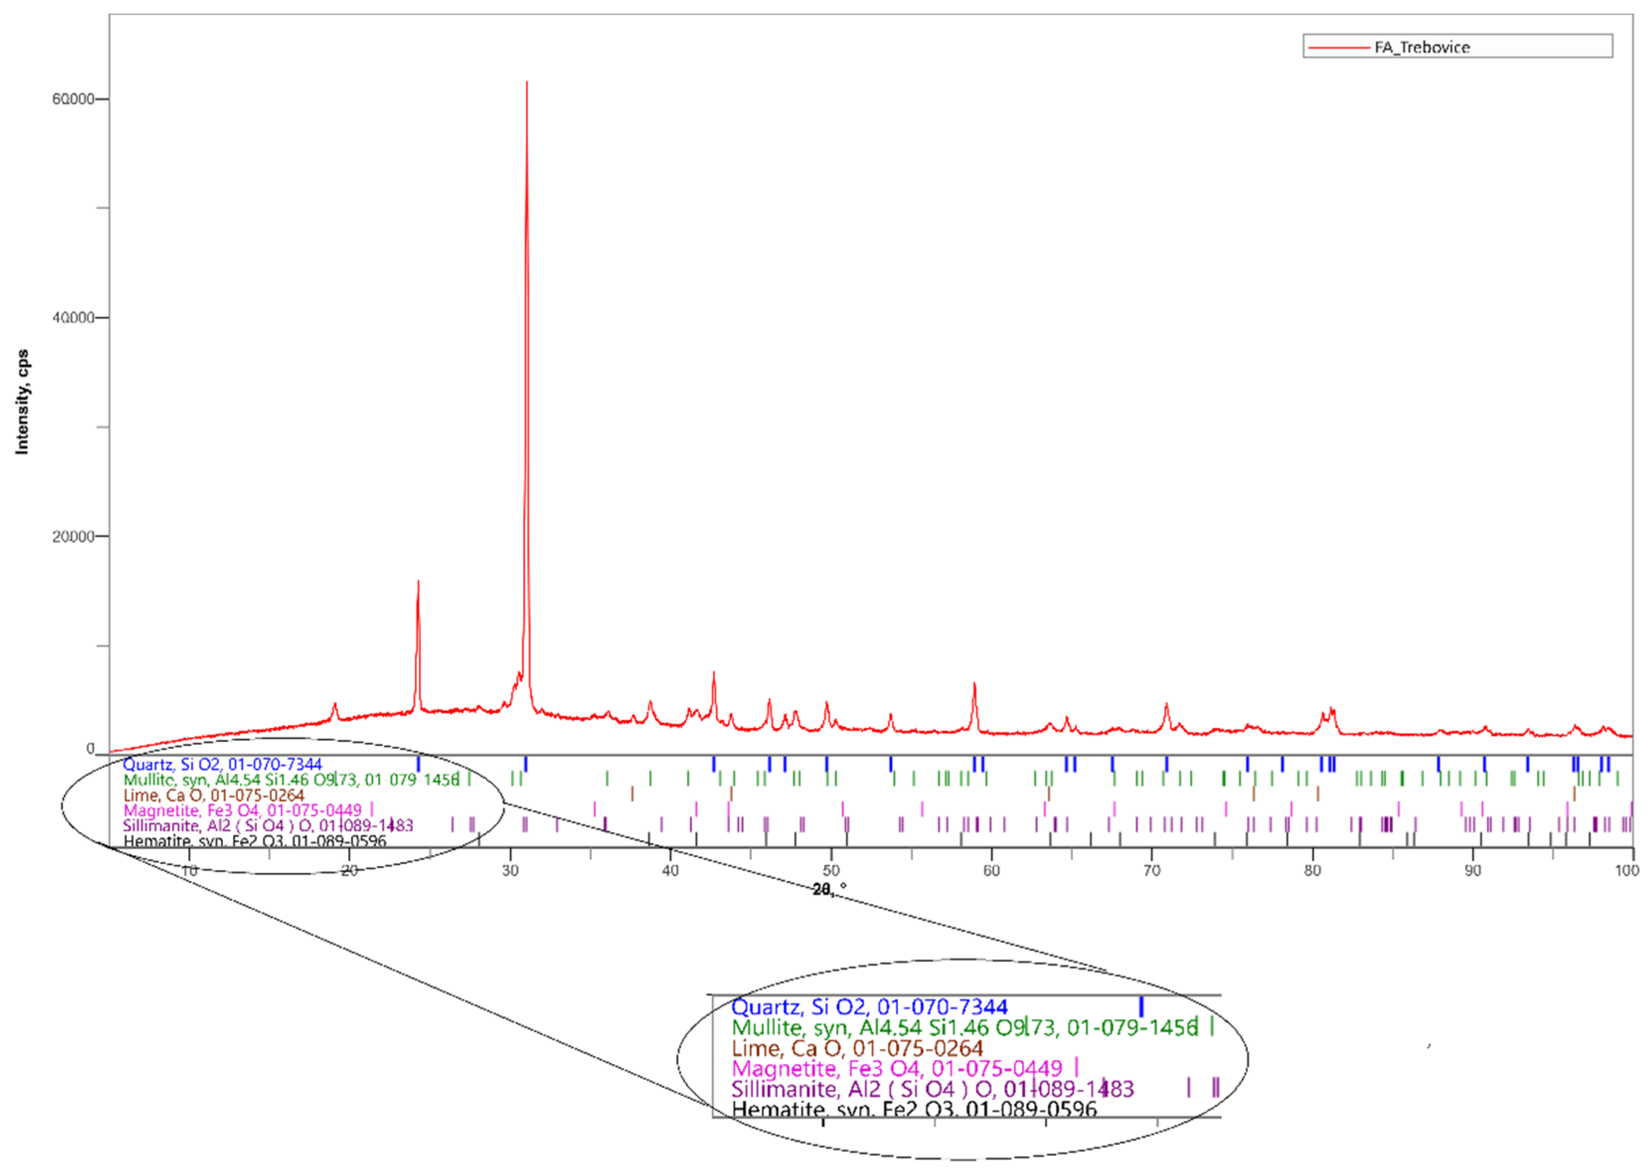Click the Lime Ca O phase label

(214, 795)
